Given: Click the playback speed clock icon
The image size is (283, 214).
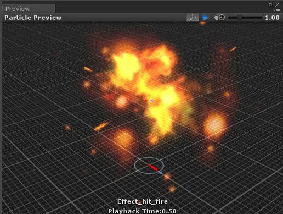Looking at the screenshot, I should coord(219,18).
